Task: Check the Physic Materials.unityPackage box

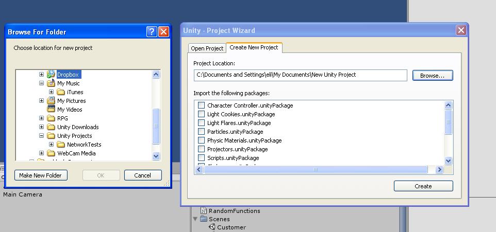Action: pos(201,140)
